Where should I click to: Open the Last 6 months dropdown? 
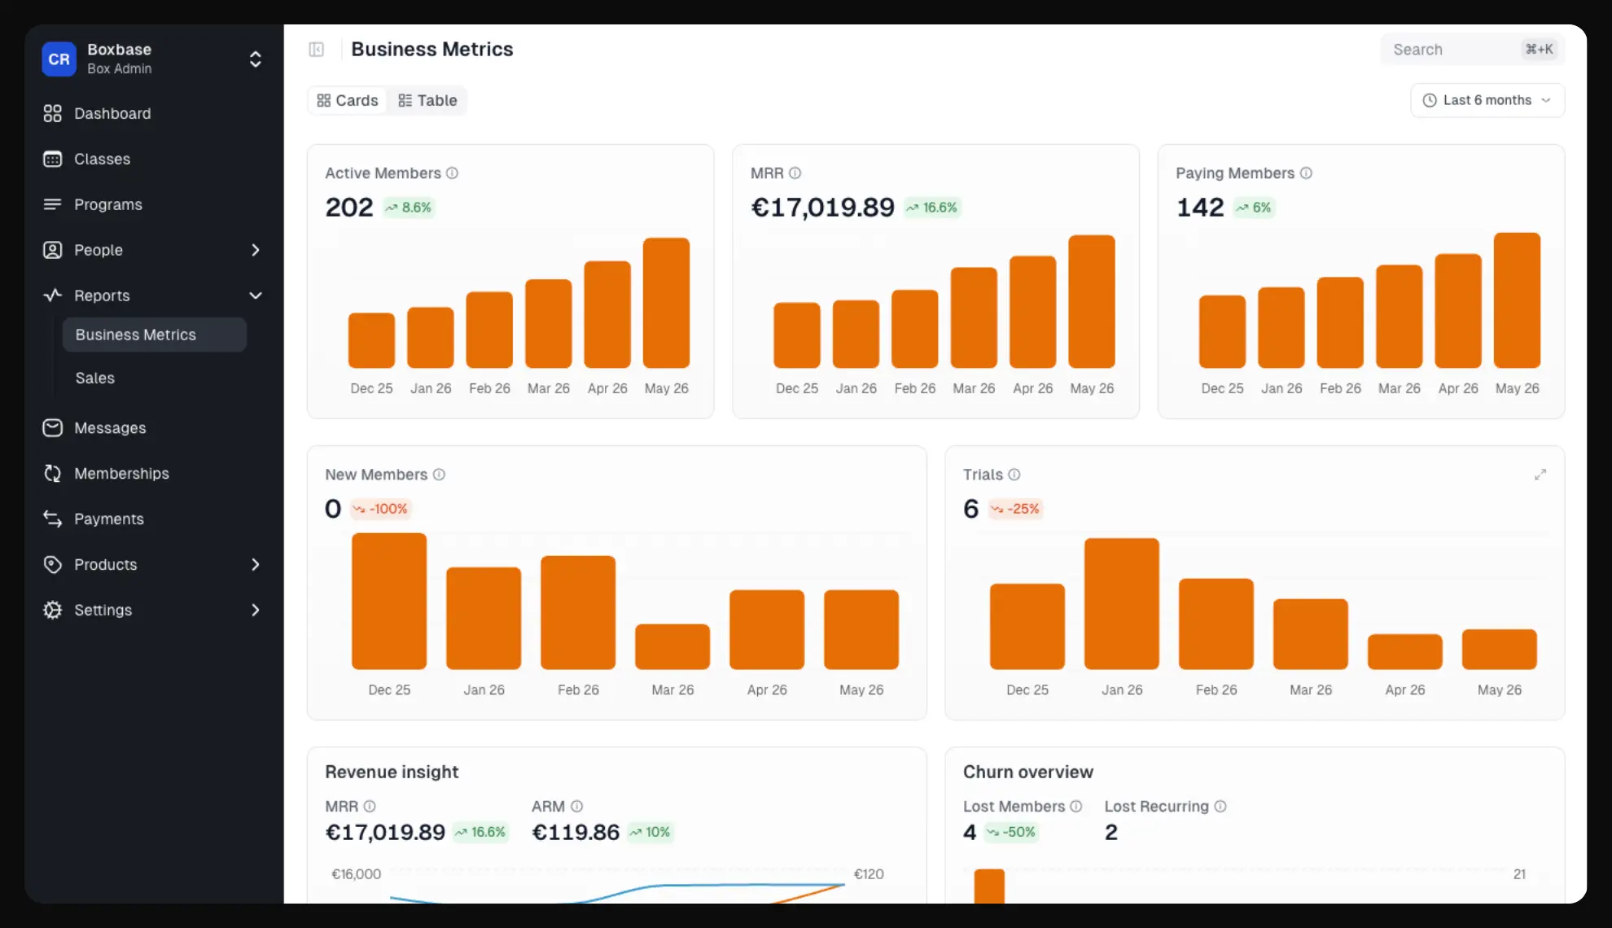pos(1487,100)
